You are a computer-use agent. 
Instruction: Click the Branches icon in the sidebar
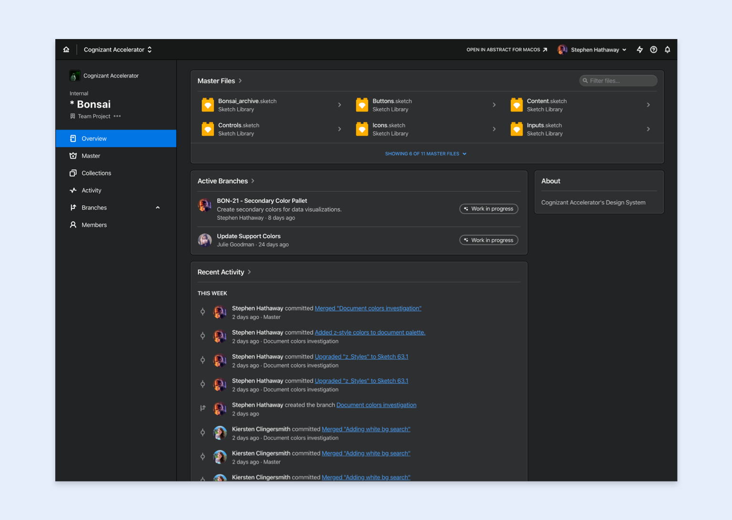[73, 208]
